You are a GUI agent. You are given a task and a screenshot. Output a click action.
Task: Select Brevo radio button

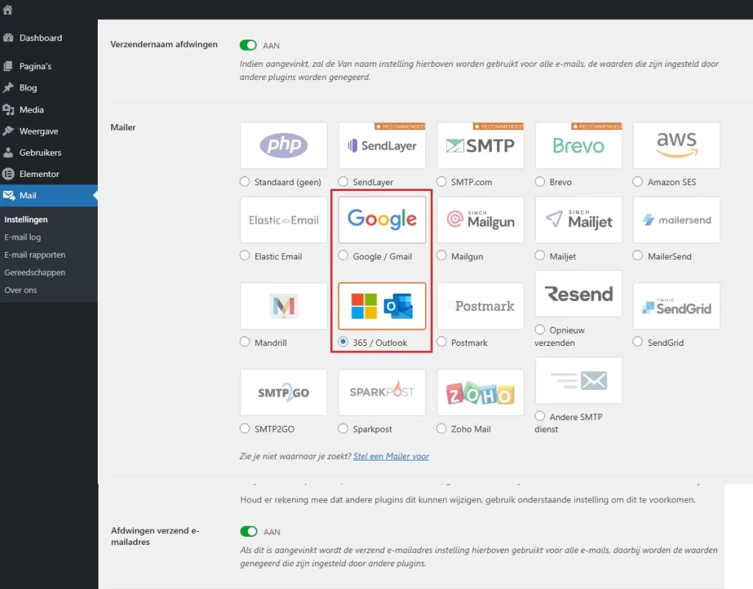point(540,182)
